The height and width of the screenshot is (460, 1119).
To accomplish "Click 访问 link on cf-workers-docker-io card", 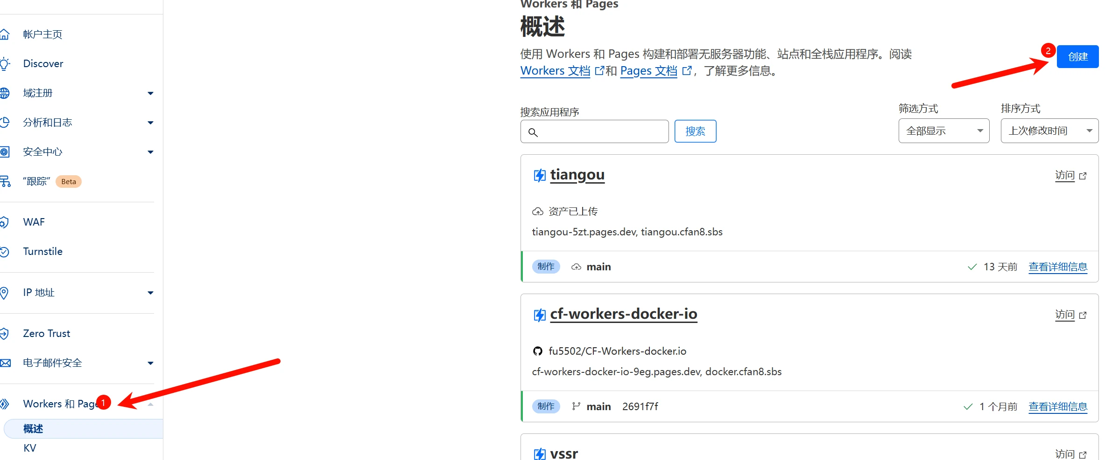I will [1064, 315].
